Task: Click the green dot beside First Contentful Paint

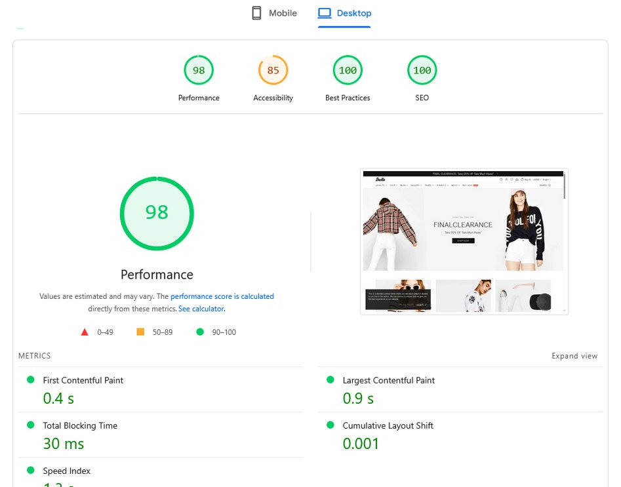Action: tap(31, 380)
